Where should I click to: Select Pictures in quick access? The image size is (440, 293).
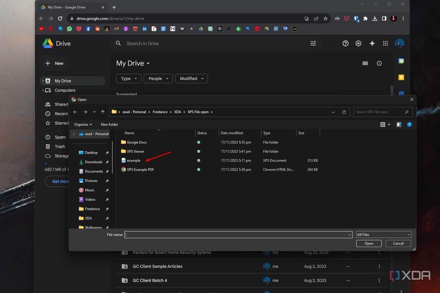pos(91,181)
